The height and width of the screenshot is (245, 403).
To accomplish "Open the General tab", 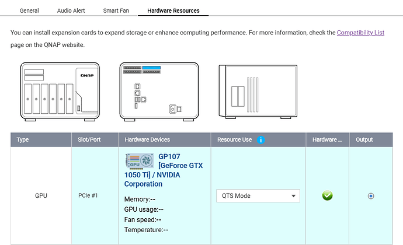I will [x=29, y=10].
